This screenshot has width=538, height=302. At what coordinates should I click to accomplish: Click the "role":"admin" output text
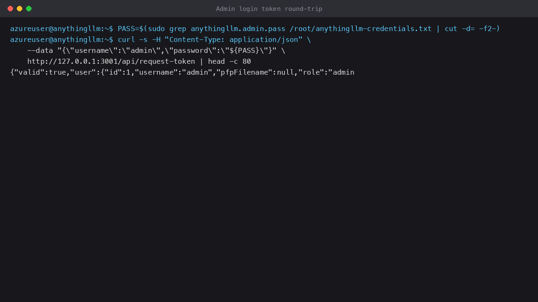click(x=327, y=72)
